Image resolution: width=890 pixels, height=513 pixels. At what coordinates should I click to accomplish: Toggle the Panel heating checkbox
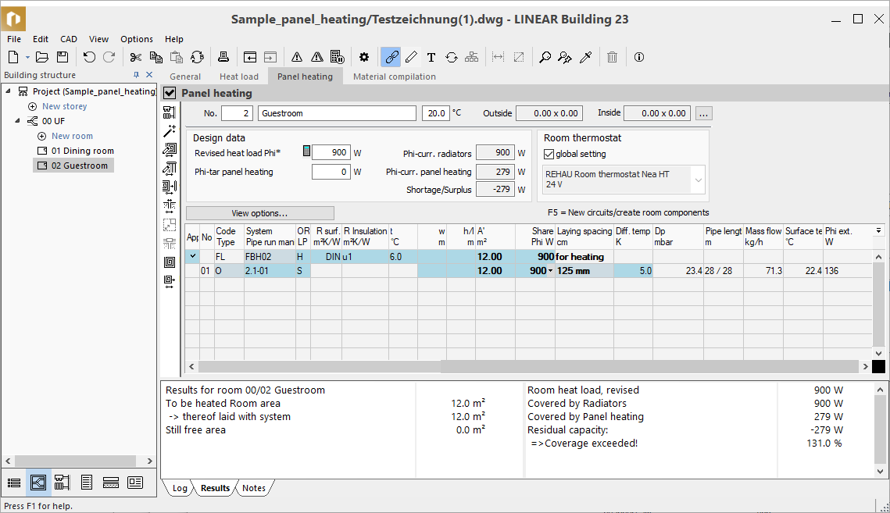pyautogui.click(x=170, y=93)
